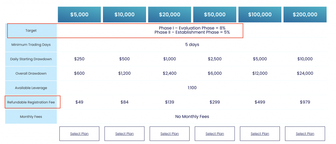
Task: Click the Available Leverage row label
Action: pyautogui.click(x=31, y=88)
